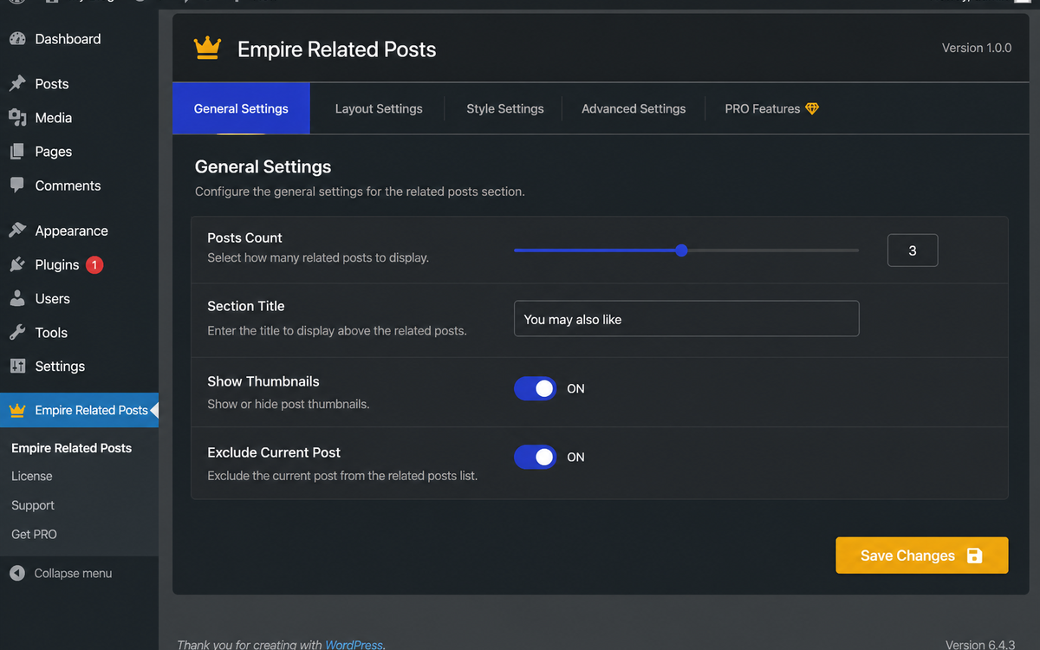
Task: Click the Dashboard gauge icon
Action: [x=17, y=39]
